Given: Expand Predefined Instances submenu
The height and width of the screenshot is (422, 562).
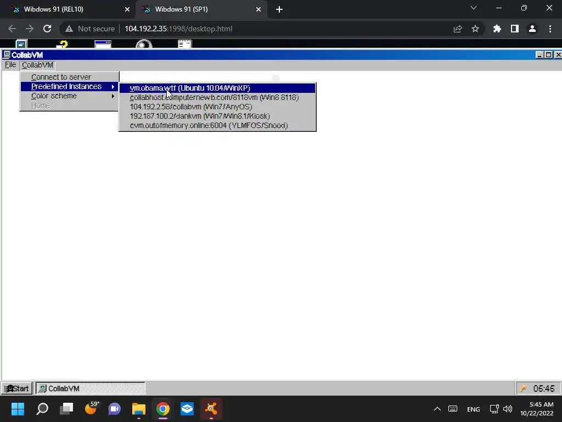Looking at the screenshot, I should click(x=70, y=86).
